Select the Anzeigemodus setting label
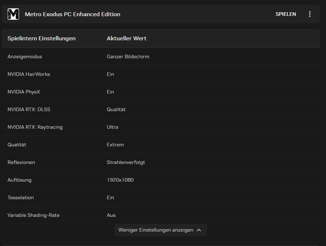The width and height of the screenshot is (326, 246). 25,57
